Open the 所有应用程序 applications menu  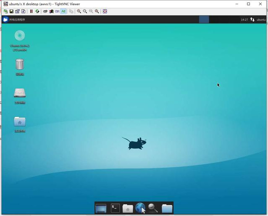(14, 19)
